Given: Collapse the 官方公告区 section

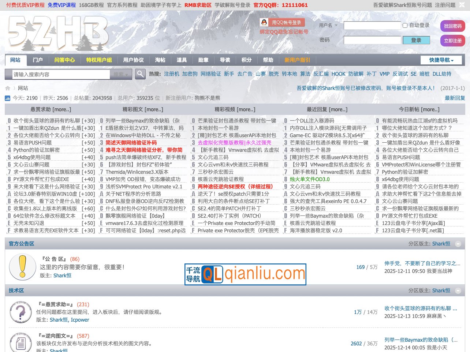Looking at the screenshot, I should (458, 244).
